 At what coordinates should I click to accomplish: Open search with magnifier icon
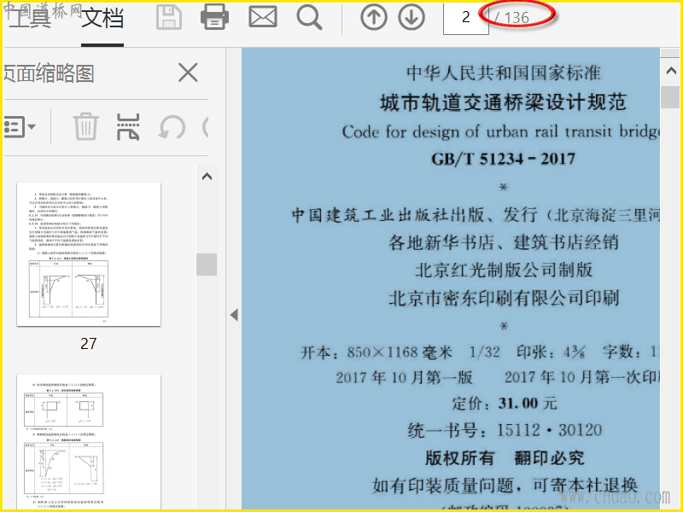309,17
